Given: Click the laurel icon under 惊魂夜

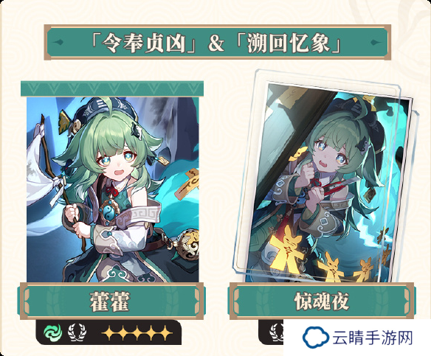Looking at the screenshot, I should point(277,332).
